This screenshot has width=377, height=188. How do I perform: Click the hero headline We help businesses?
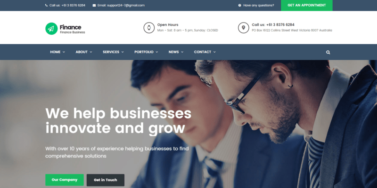point(118,113)
